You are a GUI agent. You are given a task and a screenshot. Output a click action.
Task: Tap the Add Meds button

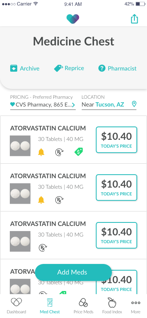pyautogui.click(x=73, y=272)
